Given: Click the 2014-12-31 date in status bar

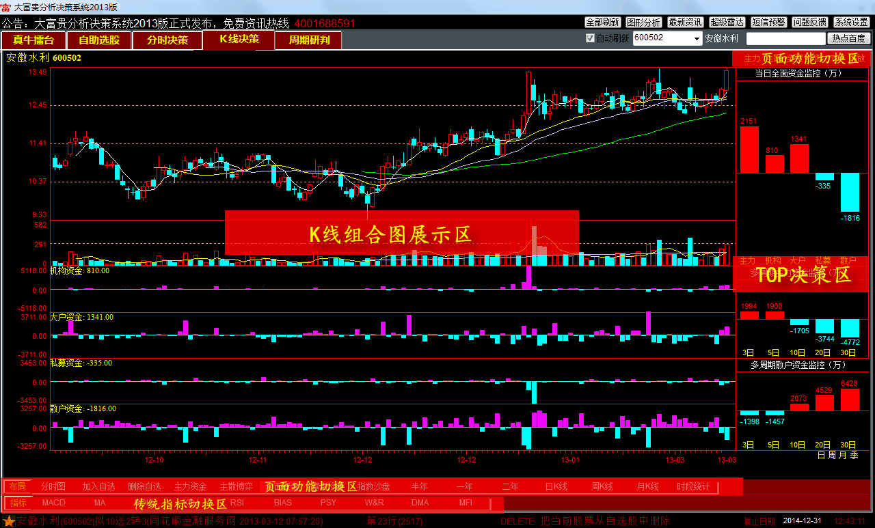Looking at the screenshot, I should point(803,521).
